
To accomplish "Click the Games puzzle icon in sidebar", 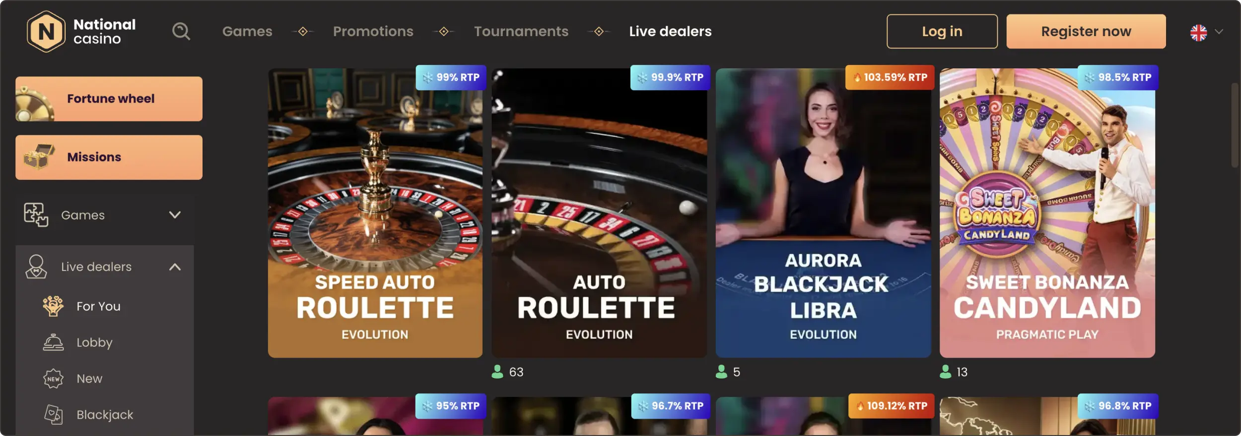I will click(36, 215).
